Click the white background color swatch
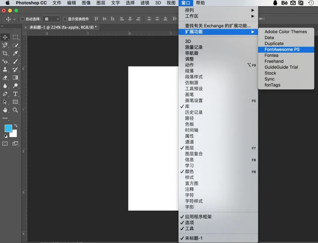This screenshot has width=318, height=243. [x=15, y=135]
